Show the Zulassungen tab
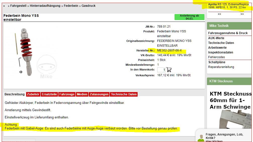The width and height of the screenshot is (253, 142). click(99, 94)
